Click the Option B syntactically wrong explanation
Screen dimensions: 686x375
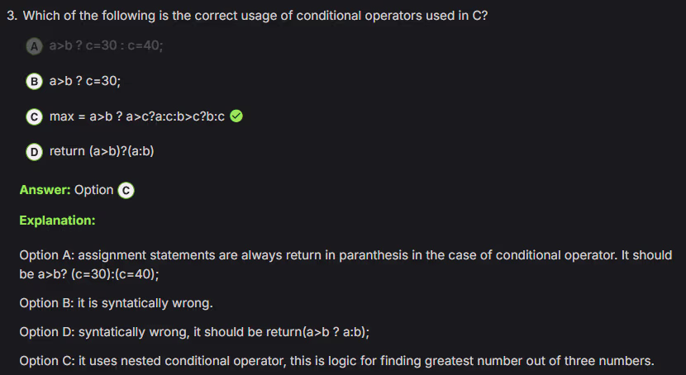tap(116, 303)
